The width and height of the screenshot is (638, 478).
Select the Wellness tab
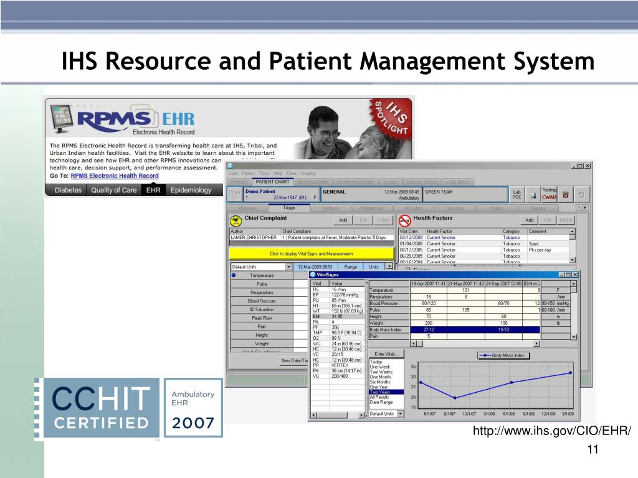point(330,208)
